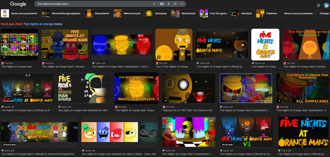View the five colored faces panel image

(x=120, y=132)
